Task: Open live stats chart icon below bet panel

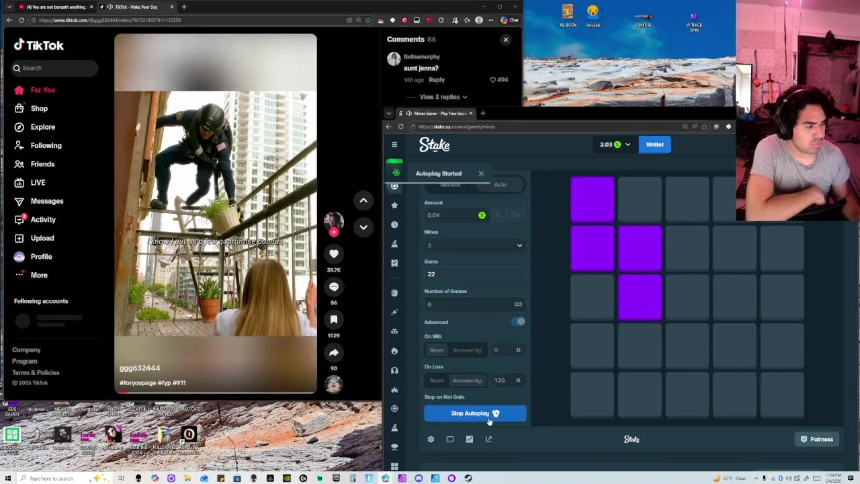Action: tap(470, 439)
